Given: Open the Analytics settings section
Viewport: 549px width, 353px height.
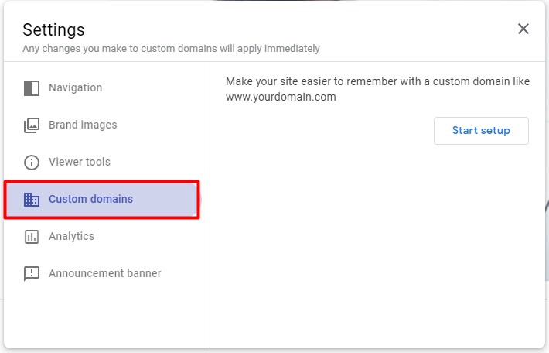Looking at the screenshot, I should pyautogui.click(x=71, y=236).
